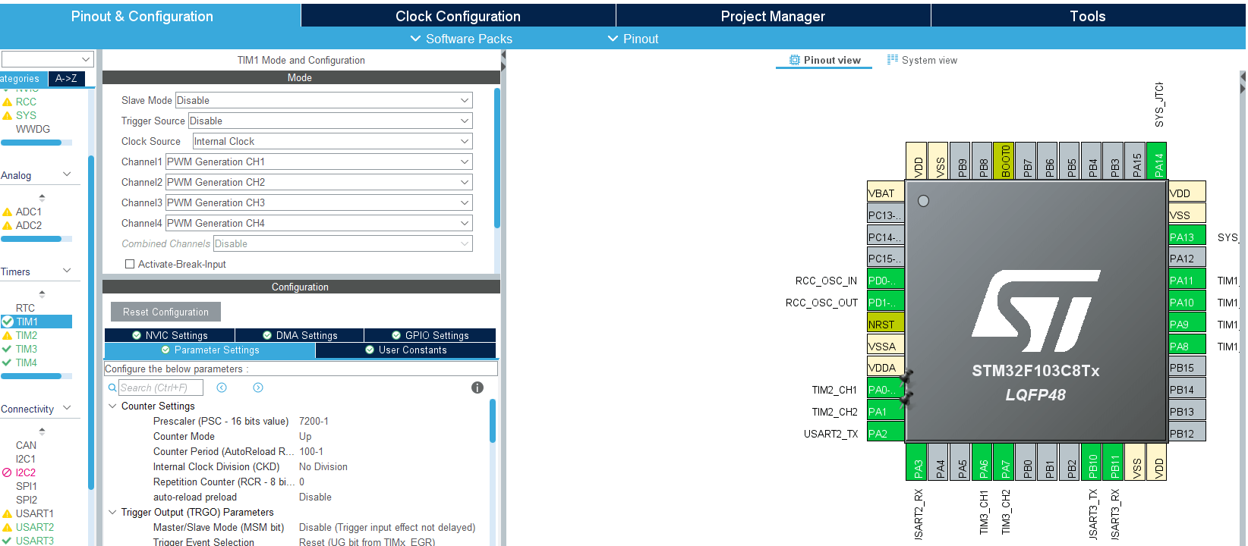
Task: Switch to the A->Z sorting tab
Action: (x=66, y=78)
